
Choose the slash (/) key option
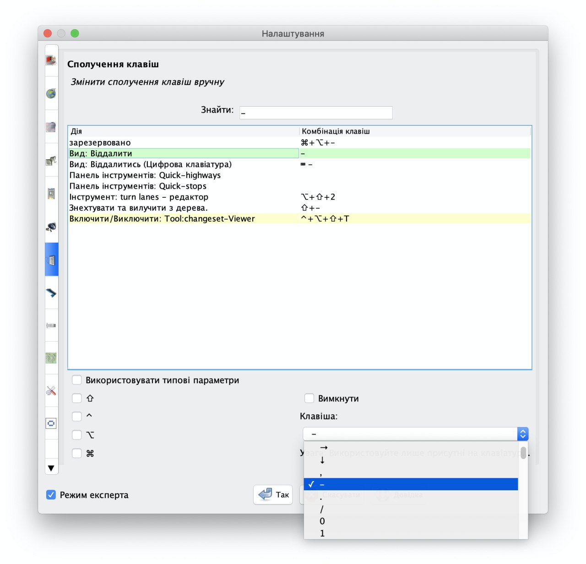411,509
